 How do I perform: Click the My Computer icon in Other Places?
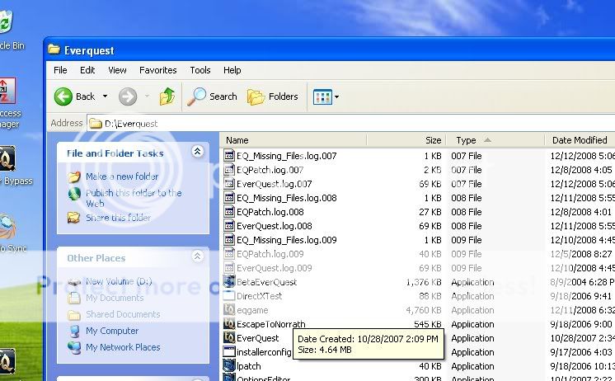click(73, 332)
